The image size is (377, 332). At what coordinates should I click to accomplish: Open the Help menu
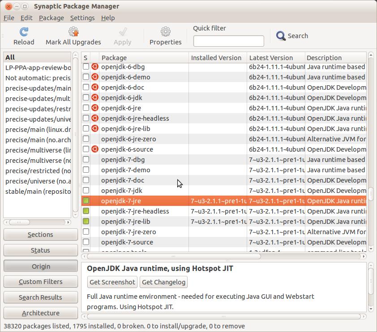(108, 18)
